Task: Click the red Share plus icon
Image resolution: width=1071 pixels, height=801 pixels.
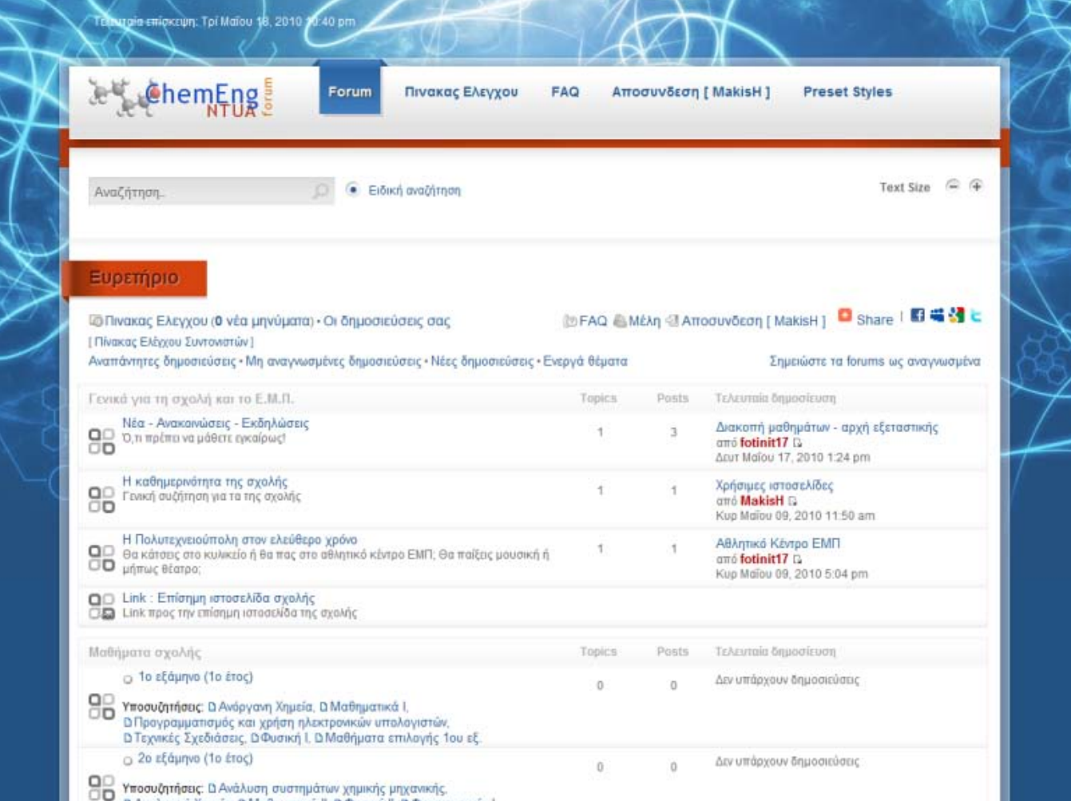Action: click(844, 315)
